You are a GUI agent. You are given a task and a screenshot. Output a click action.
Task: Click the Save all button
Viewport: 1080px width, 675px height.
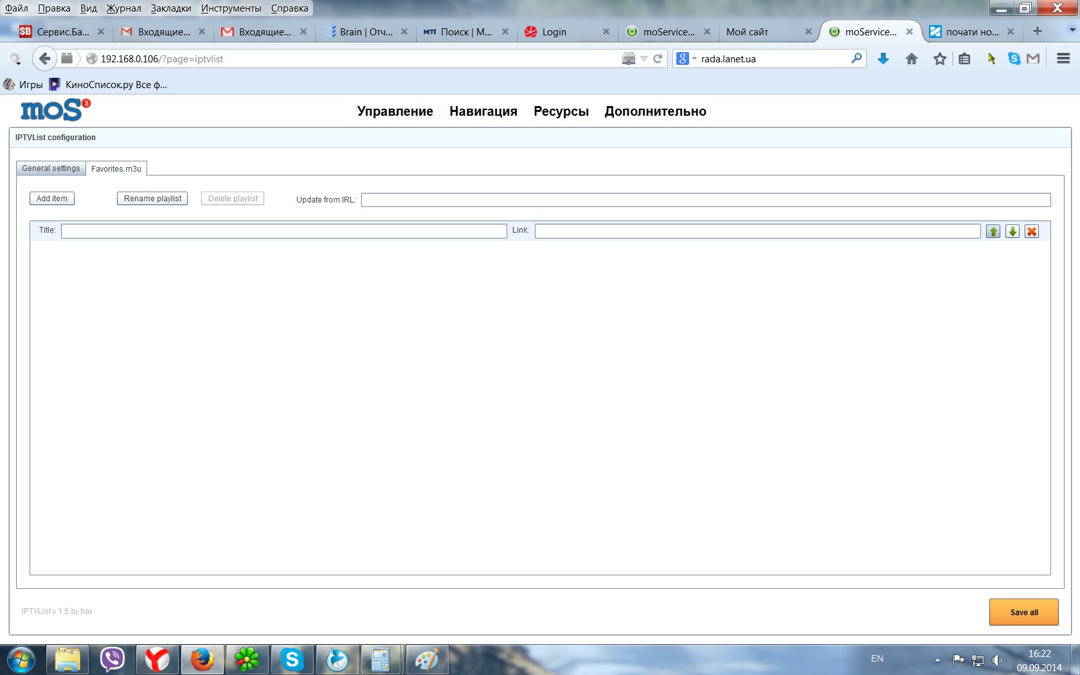[x=1023, y=612]
